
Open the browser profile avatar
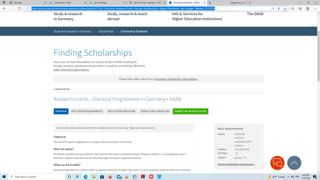(307, 8)
